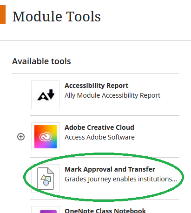Click the divider line below Module Tools header
Viewport: 191px width, 213px height.
tap(95, 41)
